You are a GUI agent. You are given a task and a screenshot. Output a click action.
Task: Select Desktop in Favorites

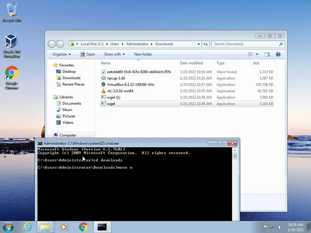(66, 72)
